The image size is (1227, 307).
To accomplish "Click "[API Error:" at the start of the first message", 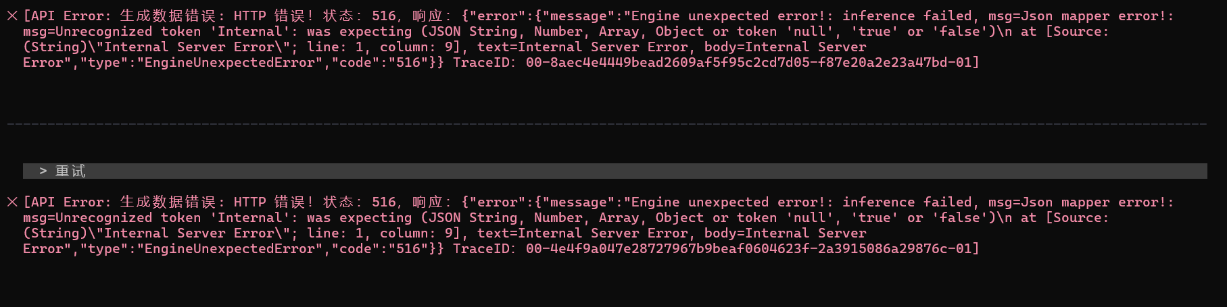I will tap(66, 16).
